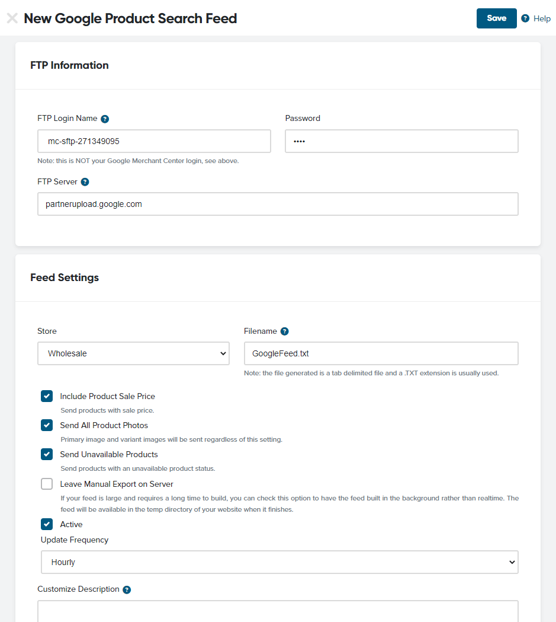This screenshot has width=556, height=622.
Task: Click the Feed Settings heading
Action: click(65, 277)
